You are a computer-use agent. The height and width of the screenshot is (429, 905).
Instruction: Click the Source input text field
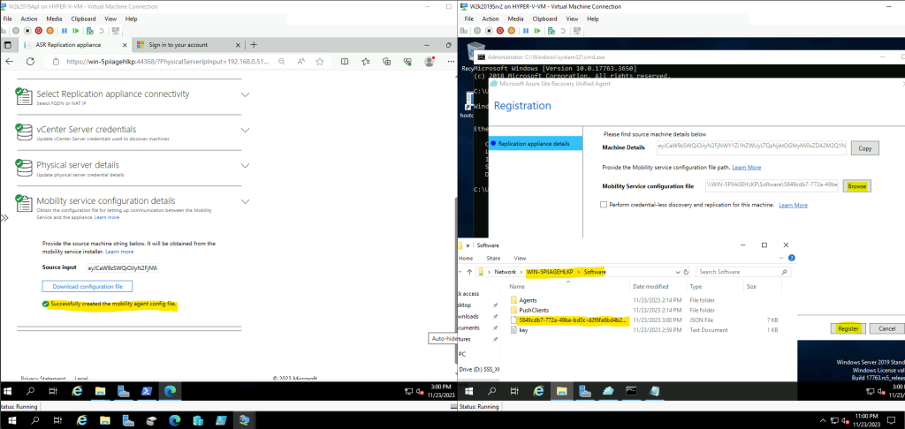point(122,268)
